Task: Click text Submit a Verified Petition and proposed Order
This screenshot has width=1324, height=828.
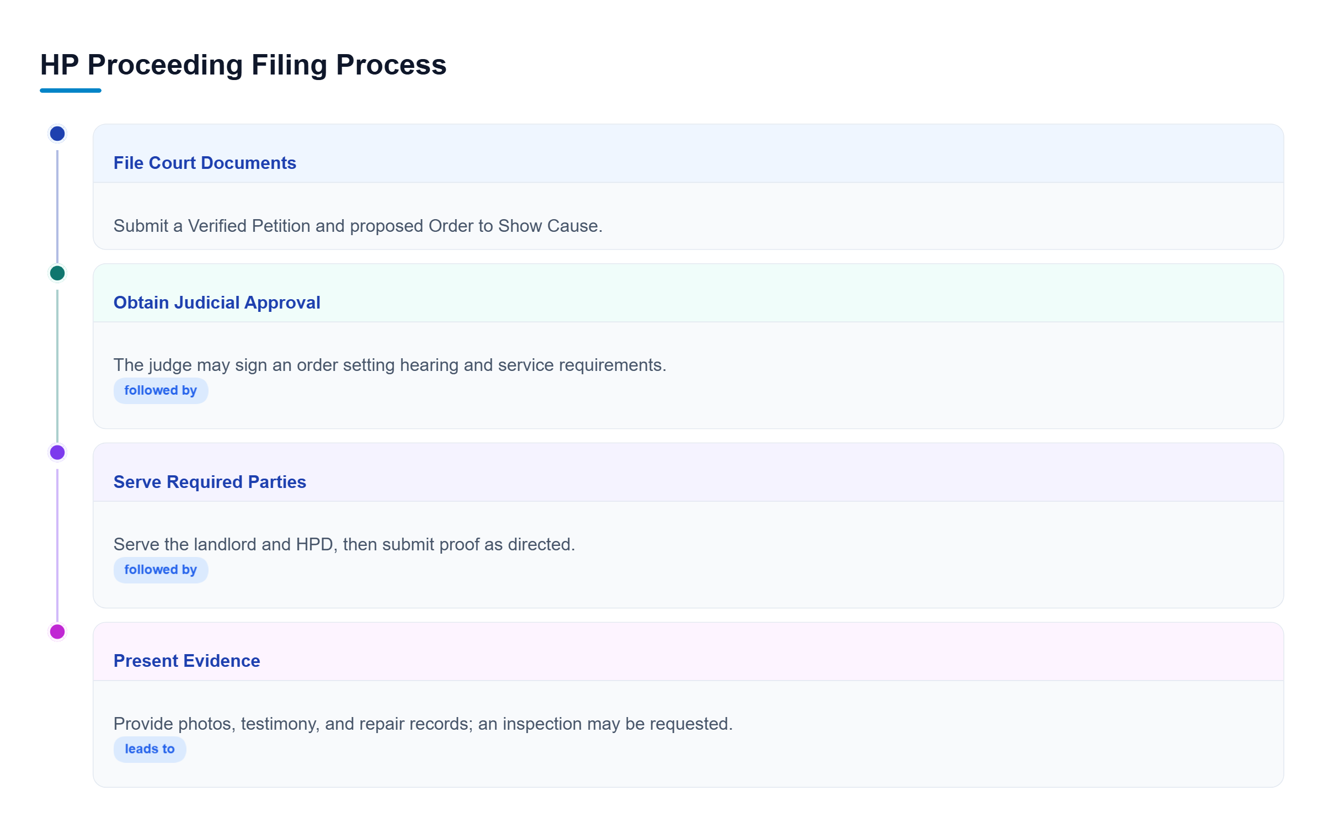Action: tap(358, 226)
